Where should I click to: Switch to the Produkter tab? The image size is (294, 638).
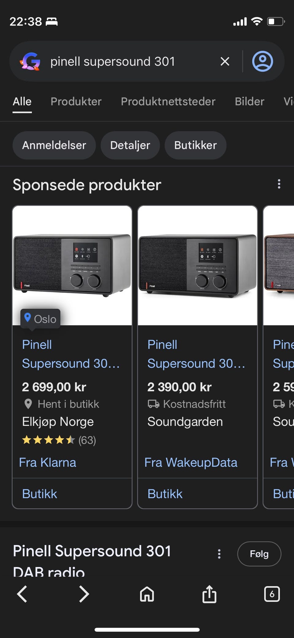coord(76,102)
